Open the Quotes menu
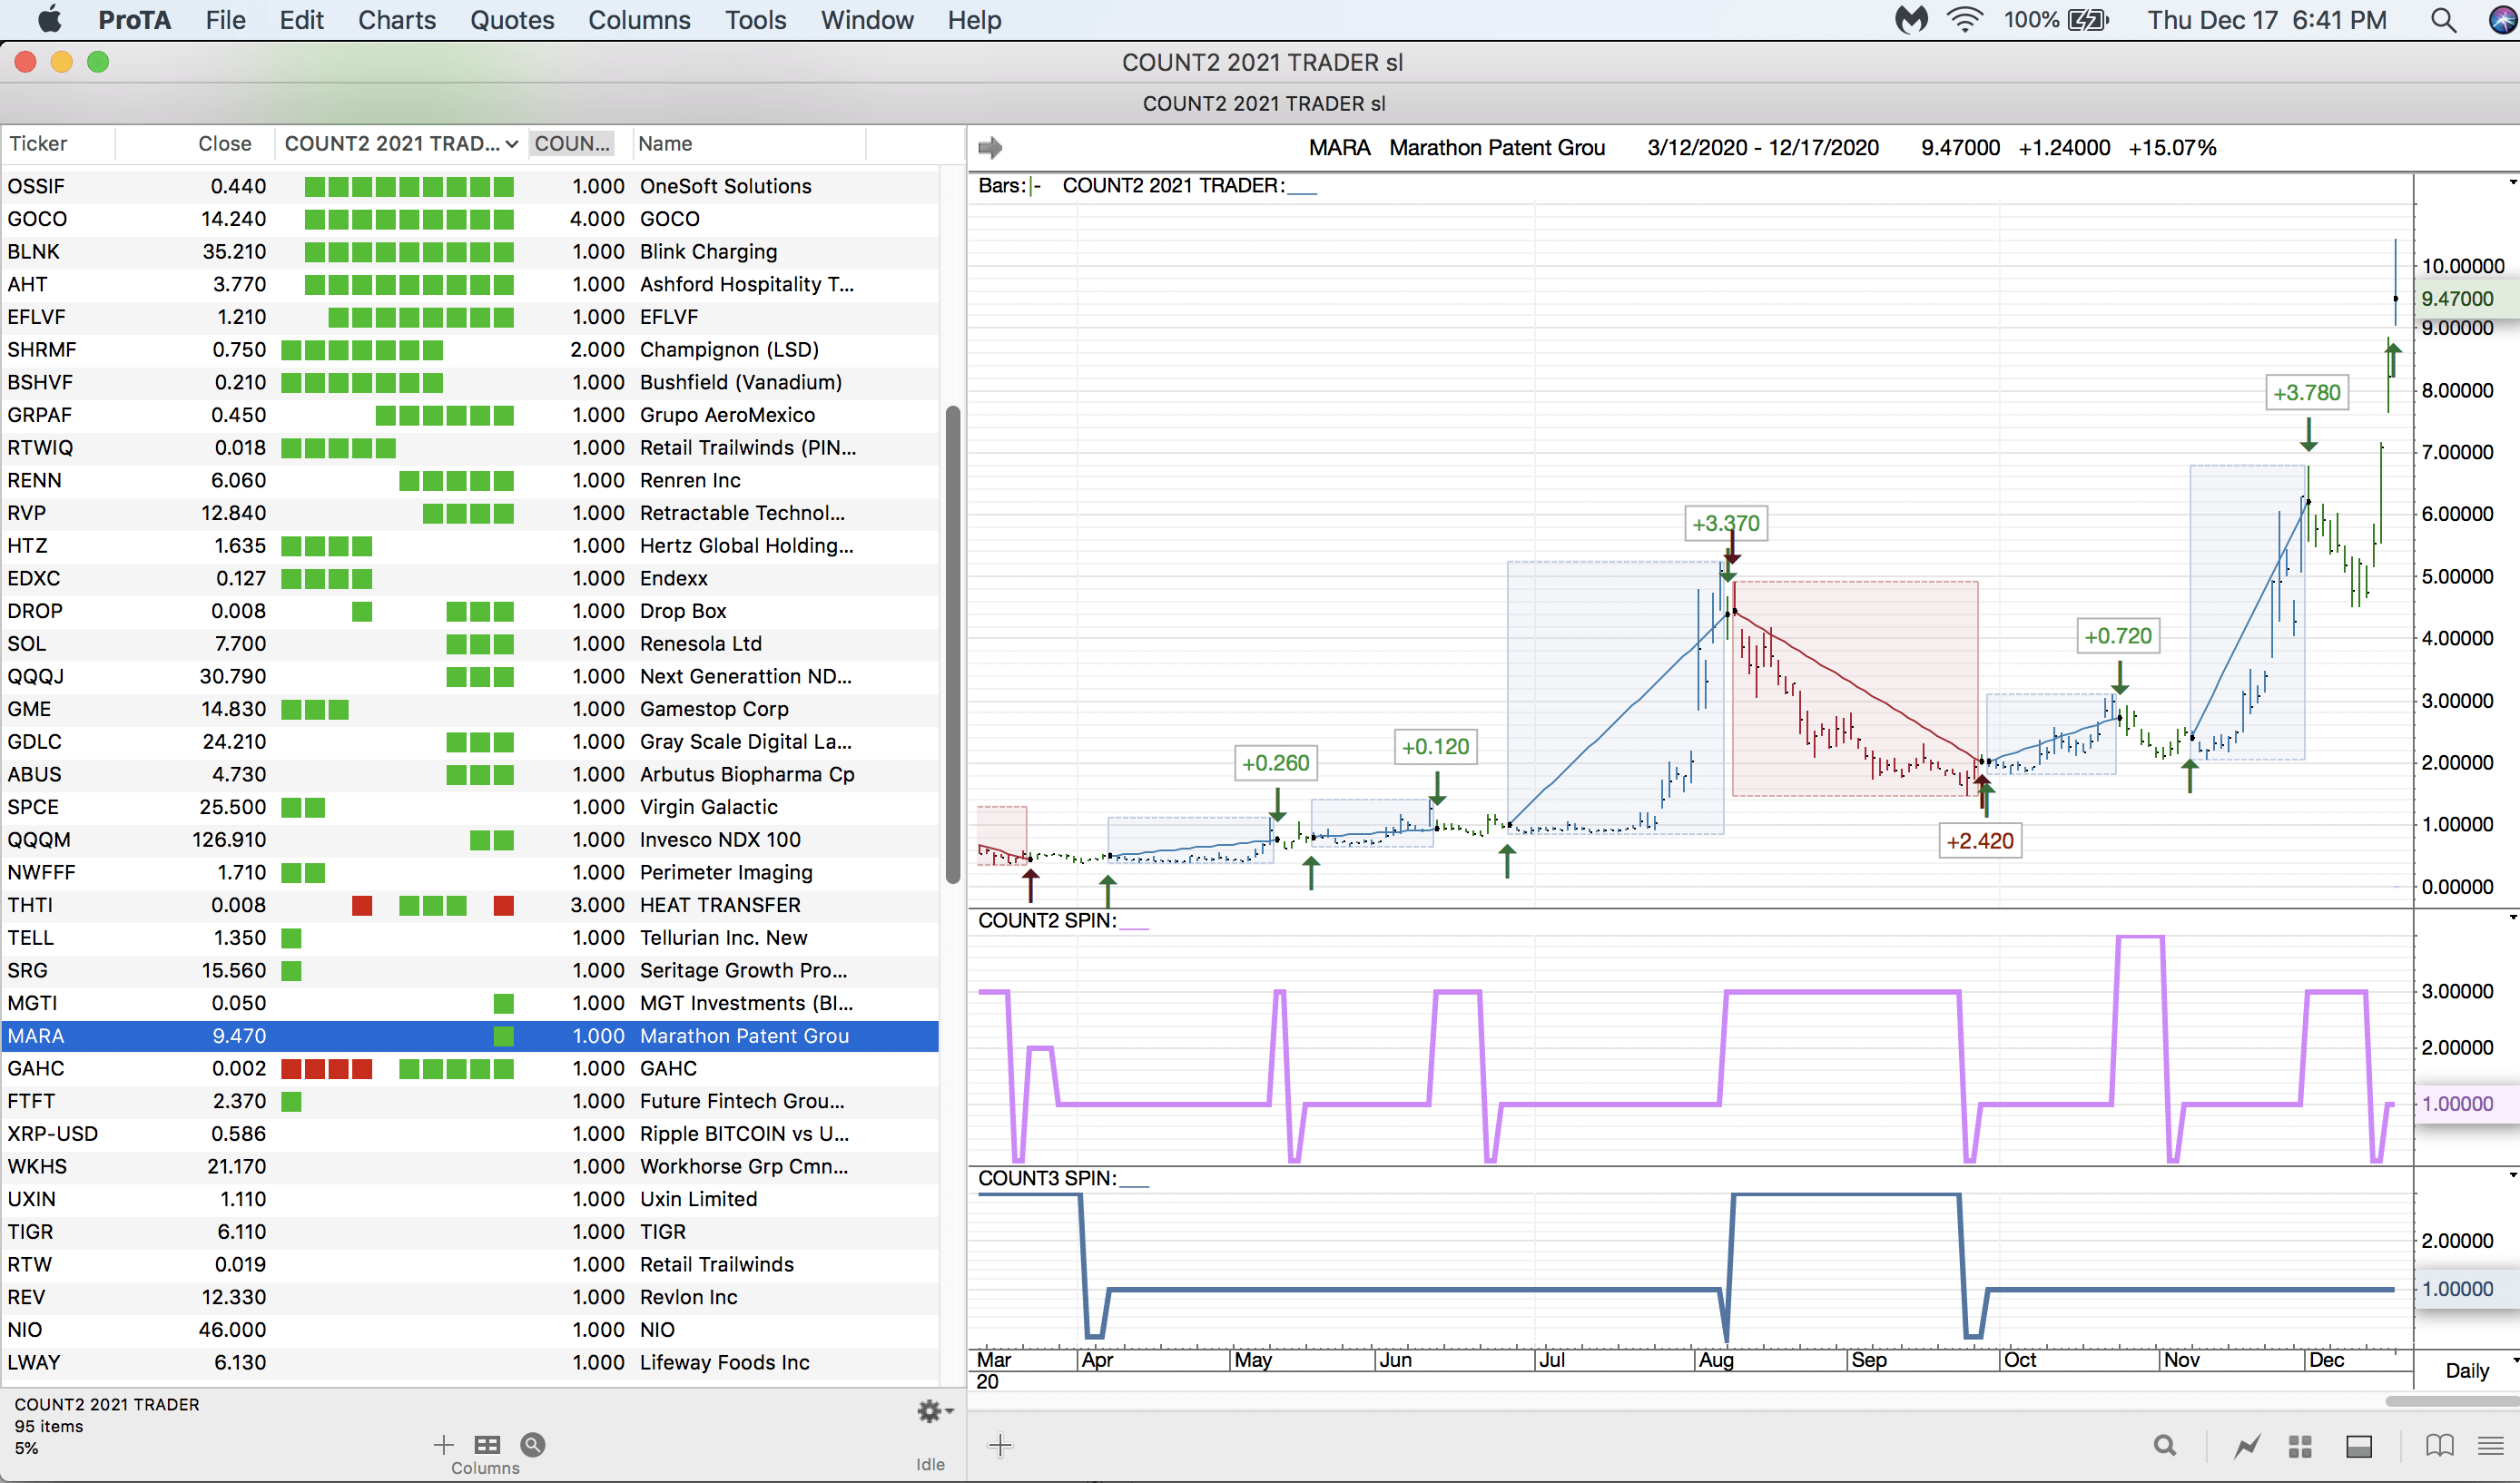Screen dimensions: 2520x1483 pos(512,20)
